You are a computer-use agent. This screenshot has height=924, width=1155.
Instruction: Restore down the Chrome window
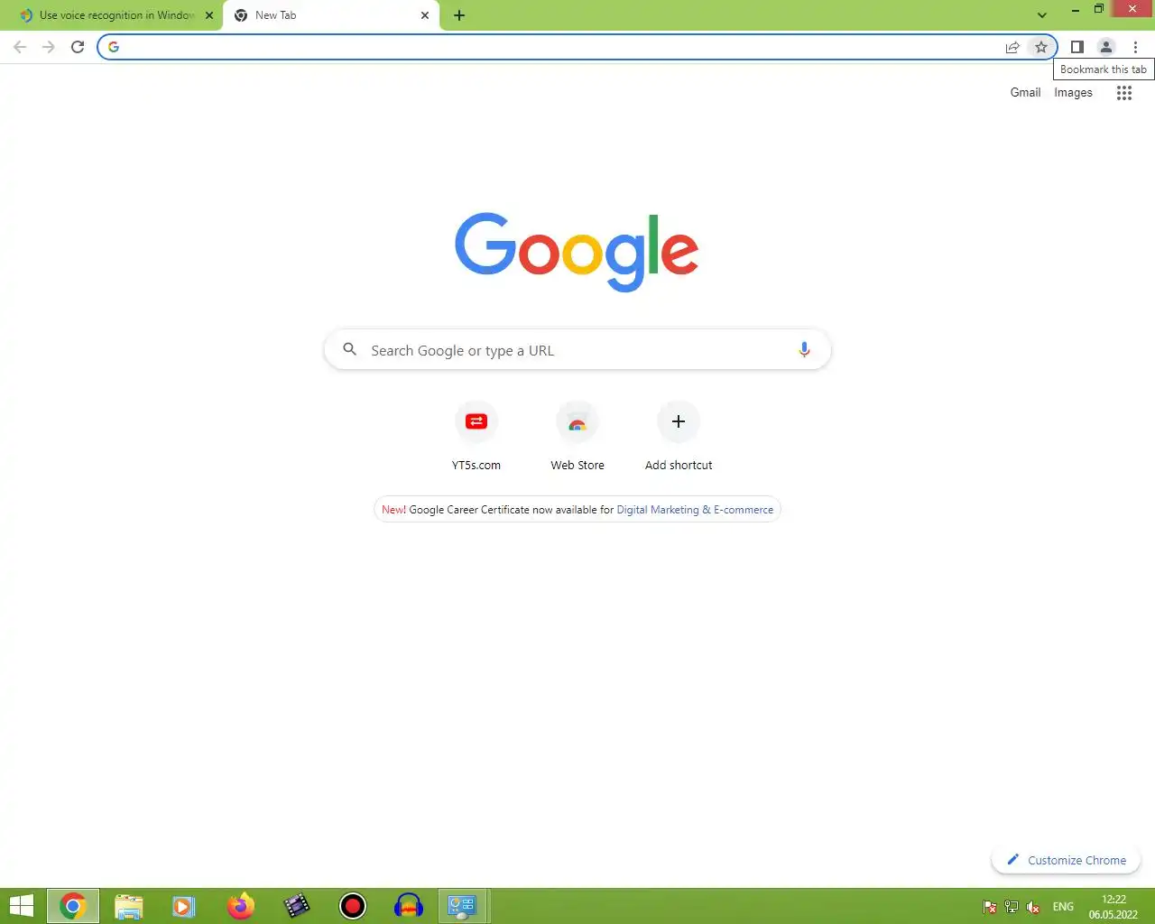coord(1099,9)
